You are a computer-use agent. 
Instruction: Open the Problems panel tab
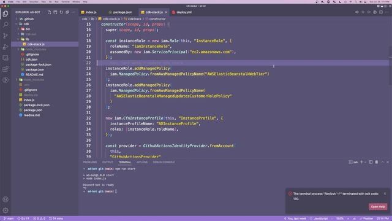(x=90, y=162)
